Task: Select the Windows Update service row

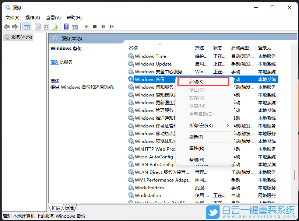Action: (152, 64)
